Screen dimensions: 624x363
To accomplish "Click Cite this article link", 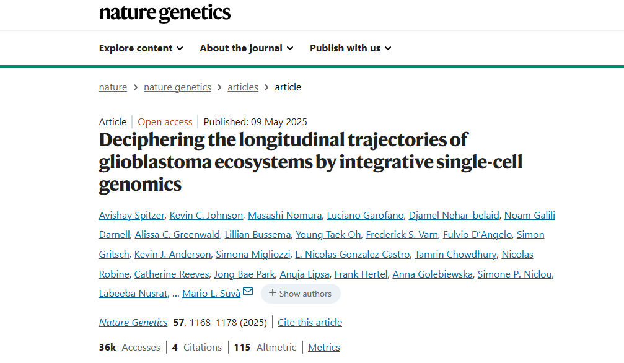I will (x=310, y=323).
